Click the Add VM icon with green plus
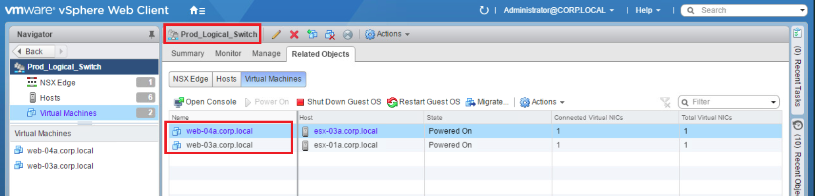The width and height of the screenshot is (815, 196). (x=312, y=34)
